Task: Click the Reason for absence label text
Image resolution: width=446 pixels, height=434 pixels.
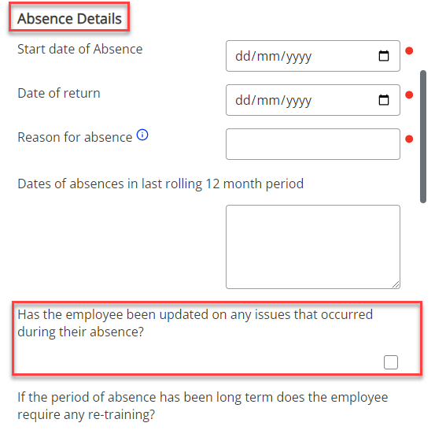Action: pyautogui.click(x=75, y=137)
